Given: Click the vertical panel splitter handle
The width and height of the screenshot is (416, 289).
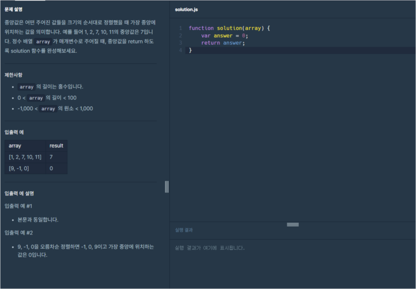Looking at the screenshot, I should coord(167,187).
